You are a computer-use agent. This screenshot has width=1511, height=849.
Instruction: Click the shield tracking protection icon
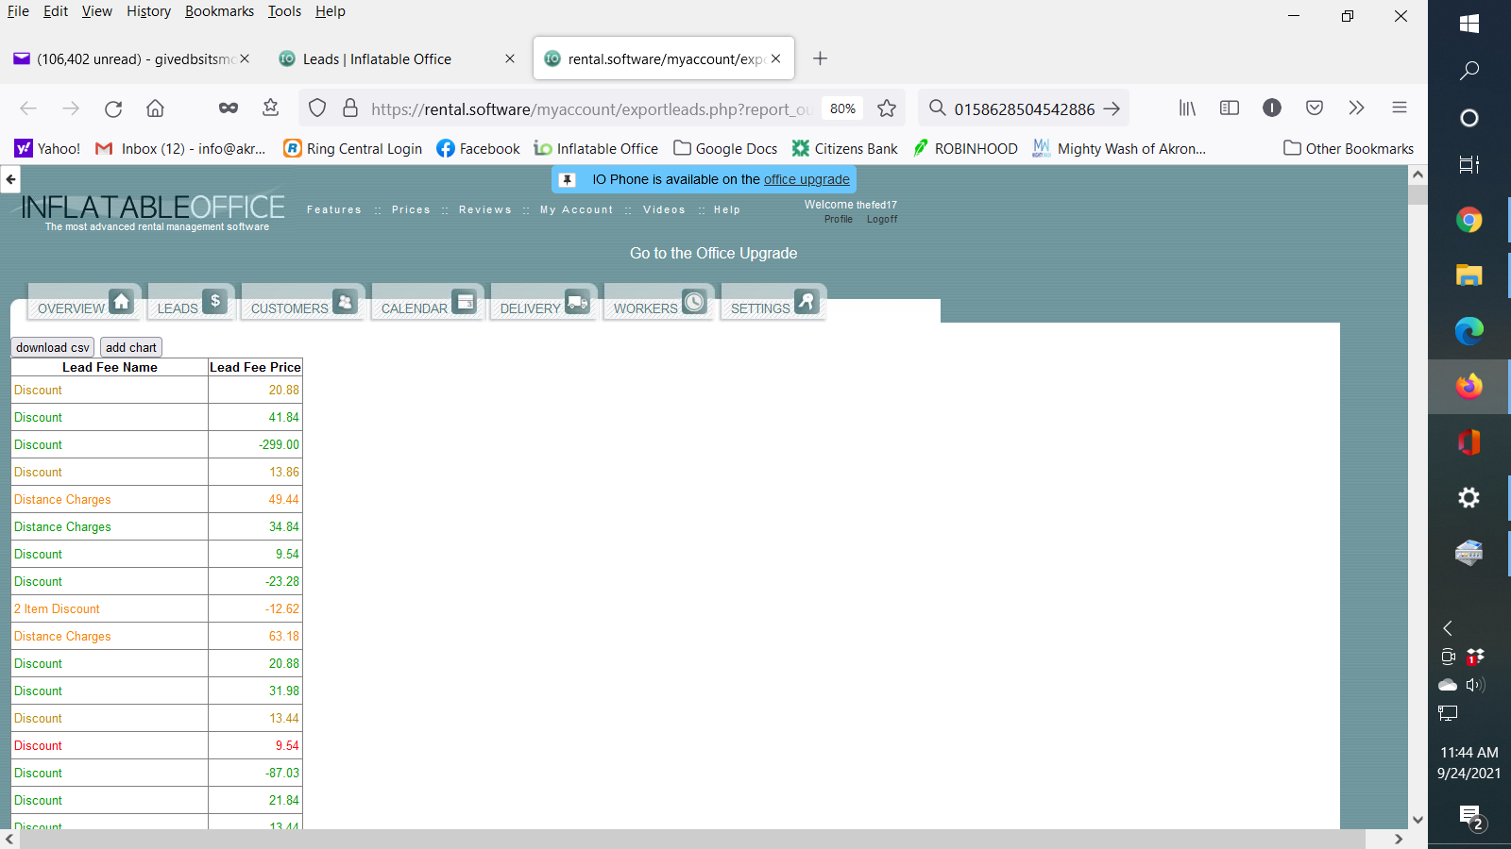[317, 108]
